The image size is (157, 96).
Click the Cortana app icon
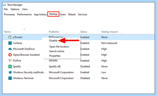click(10, 43)
